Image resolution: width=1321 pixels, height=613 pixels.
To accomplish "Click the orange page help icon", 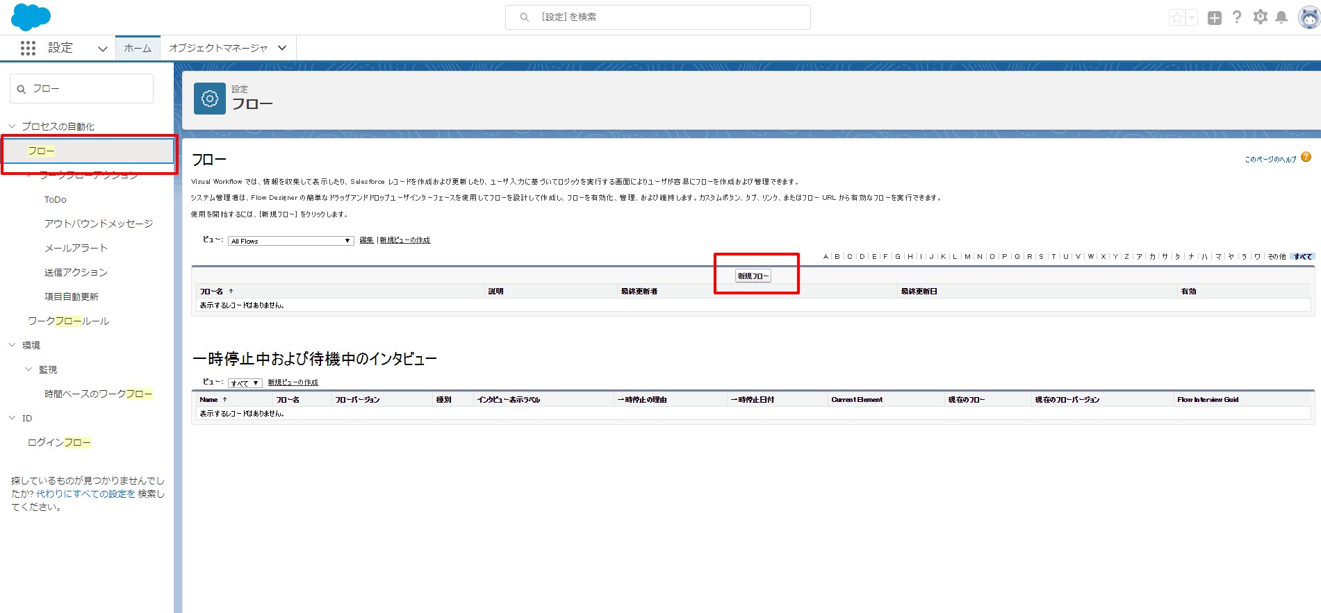I will pos(1306,158).
